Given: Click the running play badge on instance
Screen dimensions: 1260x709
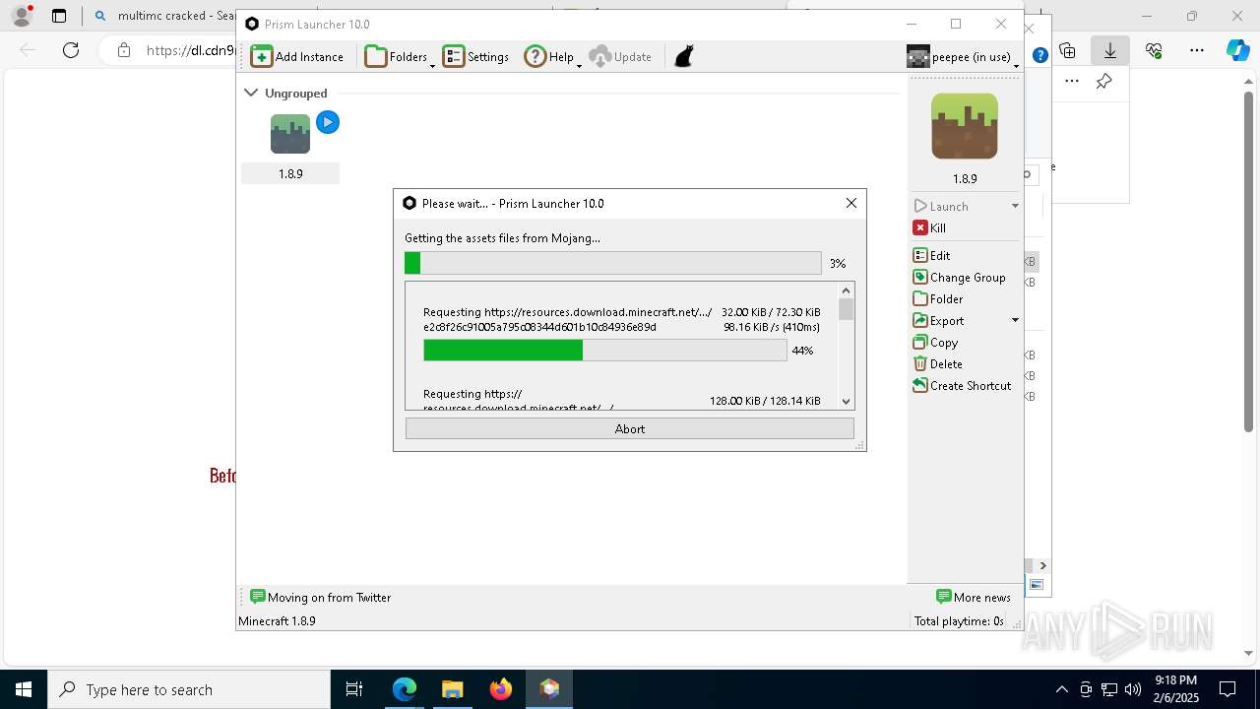Looking at the screenshot, I should [x=328, y=122].
